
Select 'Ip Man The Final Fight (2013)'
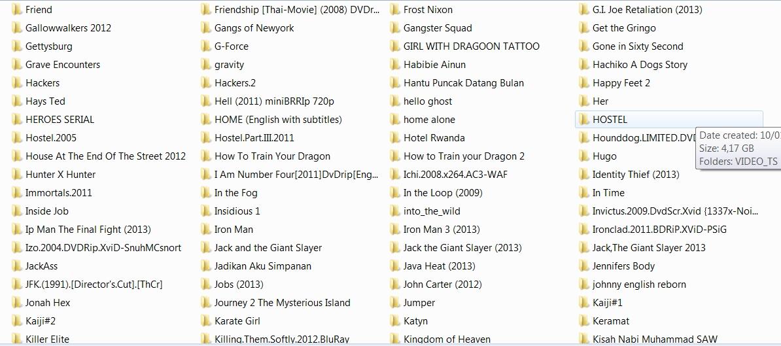[x=88, y=230]
